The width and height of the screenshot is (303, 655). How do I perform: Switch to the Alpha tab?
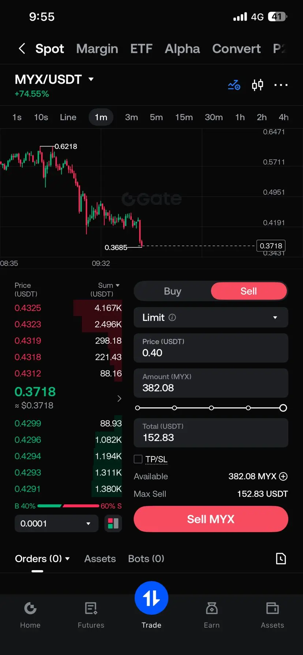182,49
